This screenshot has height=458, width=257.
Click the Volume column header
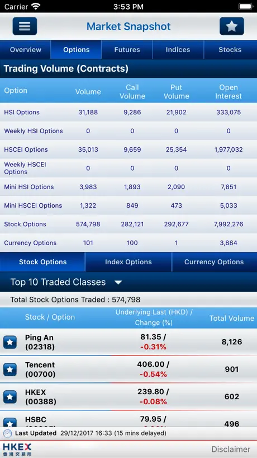coord(88,92)
